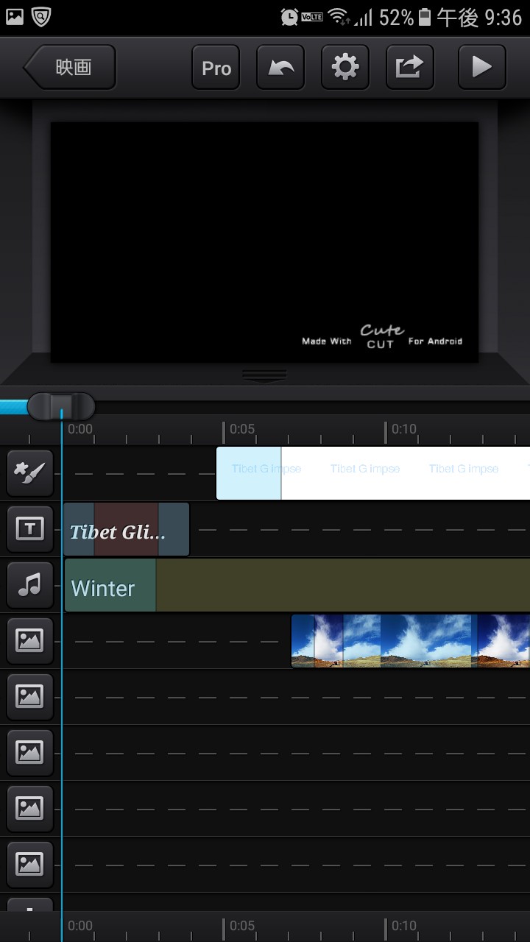Image resolution: width=530 pixels, height=942 pixels.
Task: Select the blue sky video clip
Action: [409, 641]
